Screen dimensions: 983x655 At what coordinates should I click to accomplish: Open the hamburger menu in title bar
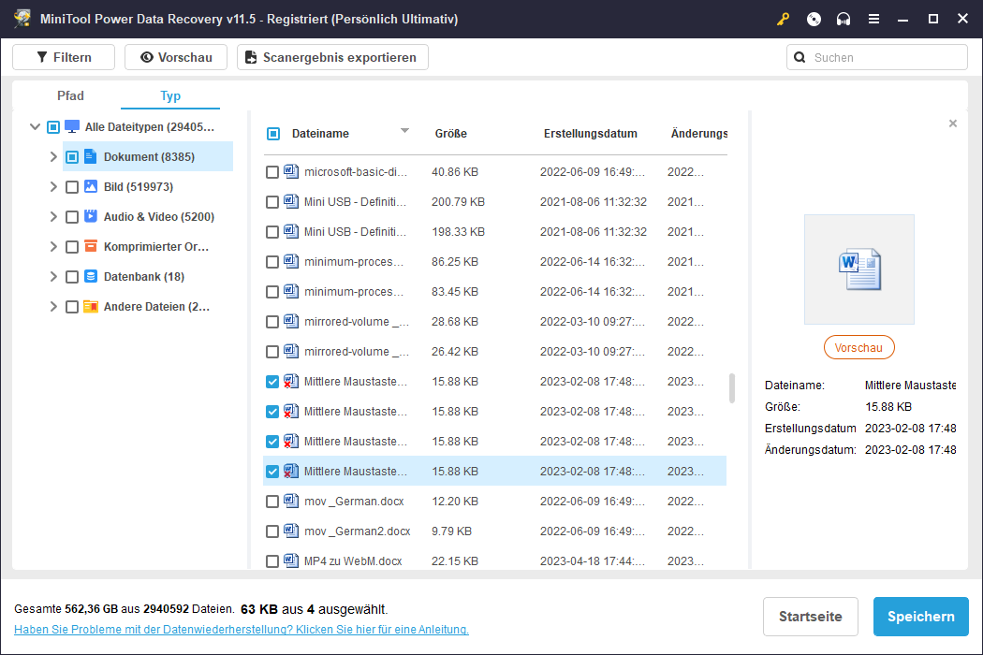(873, 19)
